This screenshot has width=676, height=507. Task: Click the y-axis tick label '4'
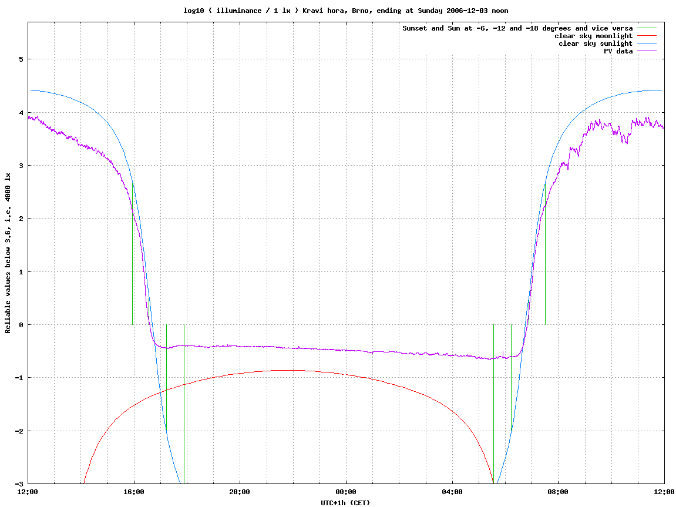click(x=21, y=113)
